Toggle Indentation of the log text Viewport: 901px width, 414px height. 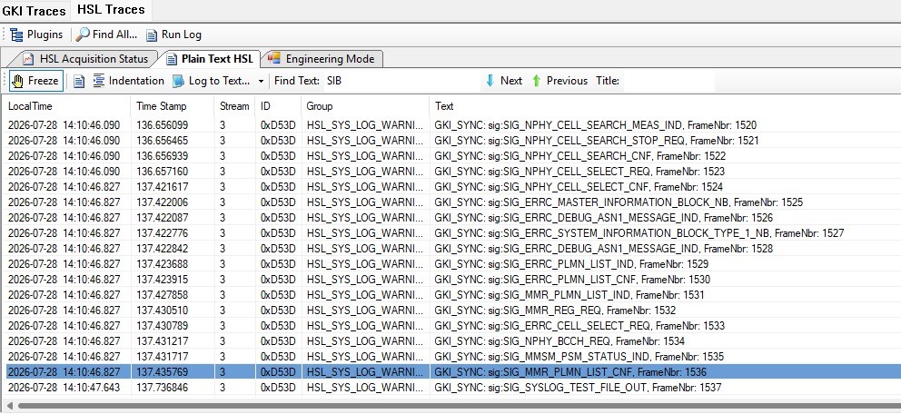[x=129, y=81]
